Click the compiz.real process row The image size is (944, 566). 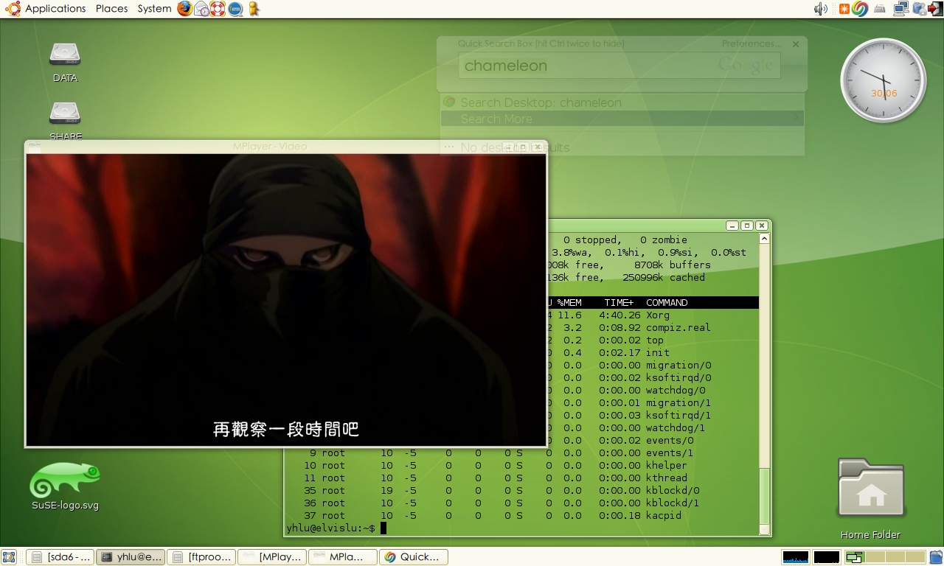point(653,328)
